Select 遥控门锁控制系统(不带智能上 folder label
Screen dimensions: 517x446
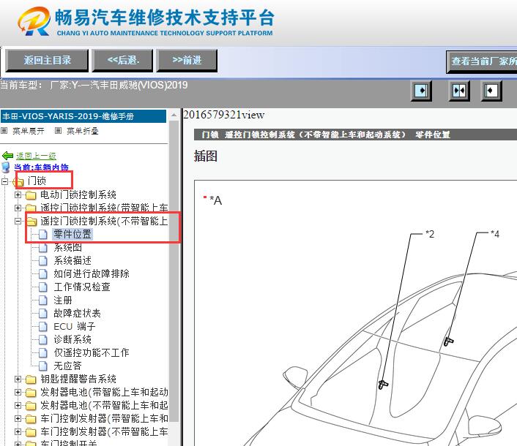pos(104,221)
